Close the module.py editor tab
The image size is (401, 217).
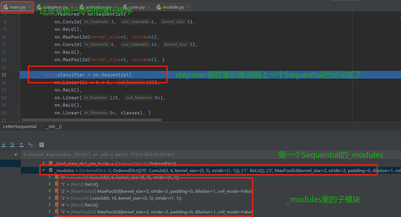(x=188, y=7)
